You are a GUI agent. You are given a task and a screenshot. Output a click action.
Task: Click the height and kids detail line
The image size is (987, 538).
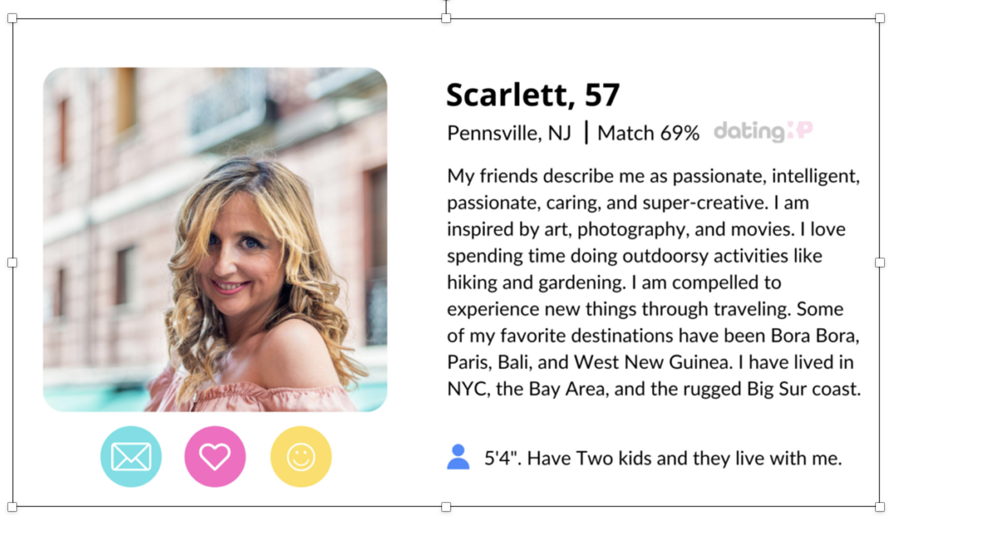[x=663, y=459]
